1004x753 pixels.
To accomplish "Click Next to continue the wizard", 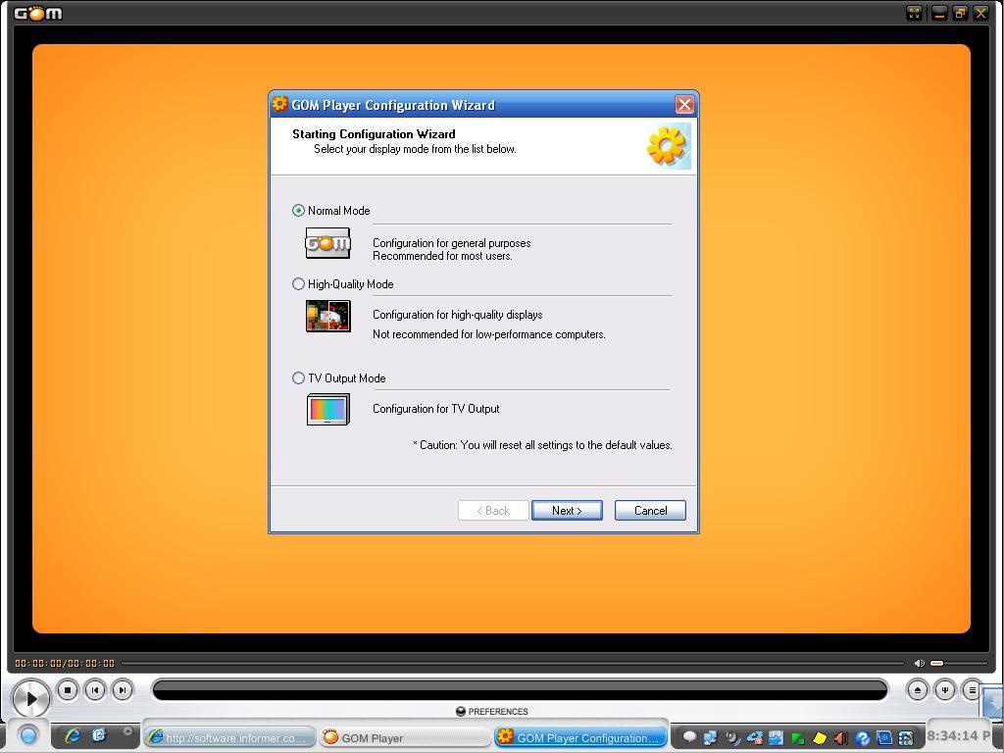I will coord(567,511).
